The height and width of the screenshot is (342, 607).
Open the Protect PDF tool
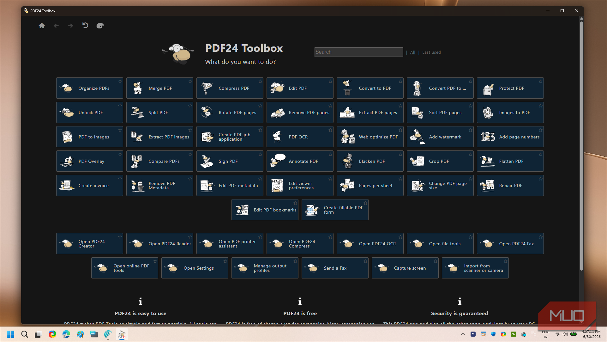pyautogui.click(x=510, y=88)
